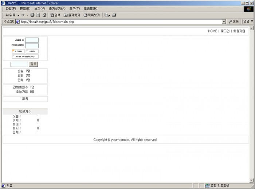Open the Mail toolbar dropdown
255x189 pixels.
[107, 15]
